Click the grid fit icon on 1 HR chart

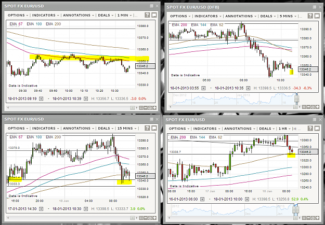click(304, 218)
